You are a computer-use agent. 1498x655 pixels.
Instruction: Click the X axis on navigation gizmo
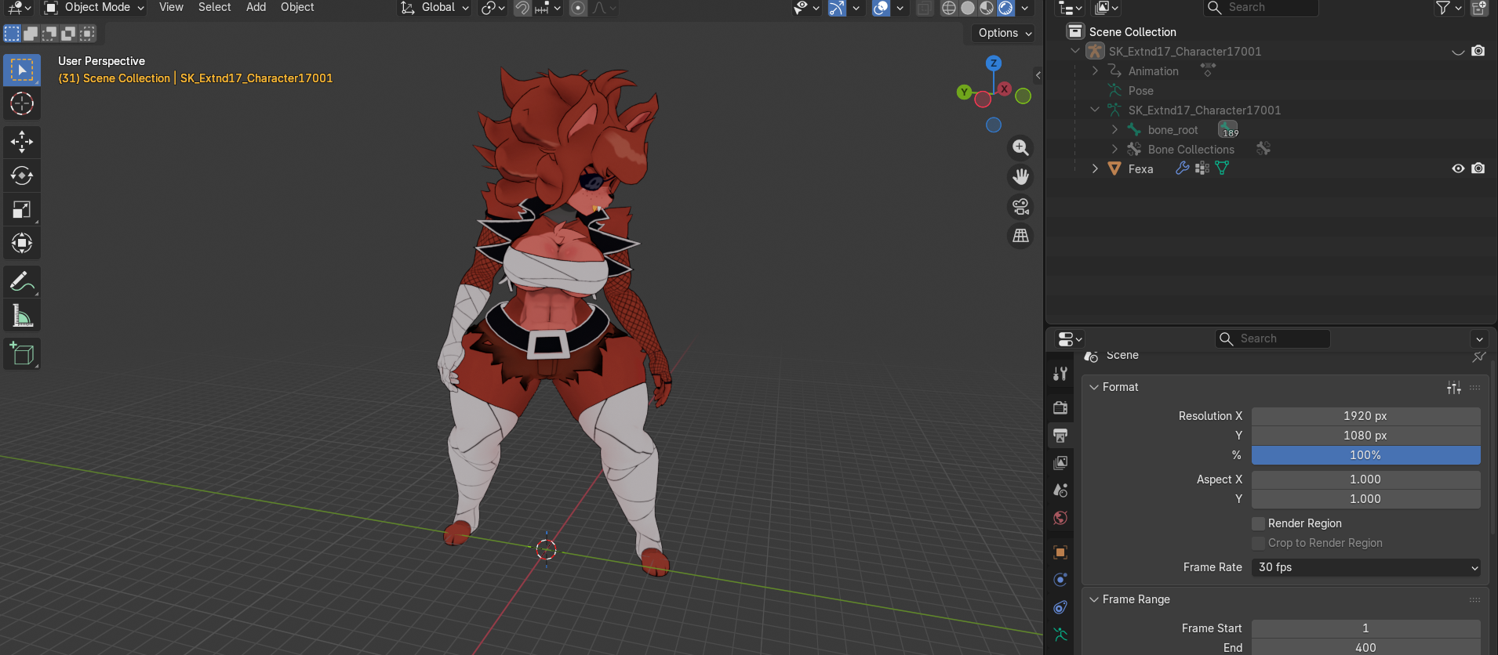pos(1004,89)
